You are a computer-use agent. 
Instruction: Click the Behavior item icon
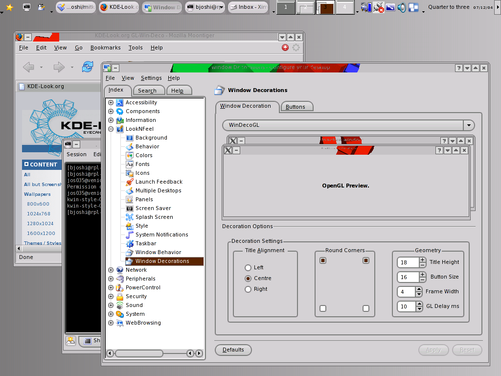129,146
